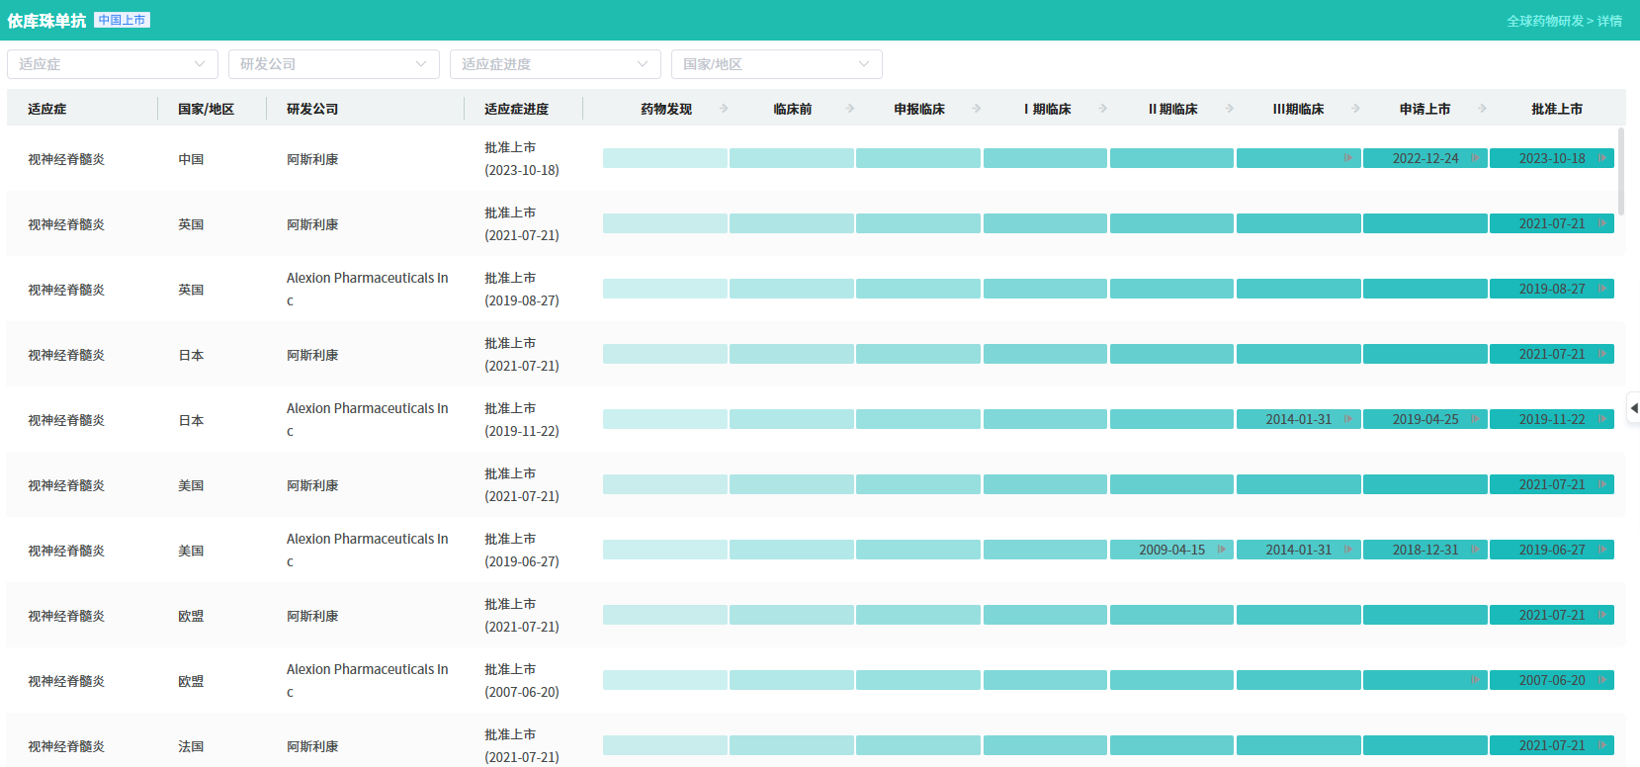Click the 中国上市 status tag

(122, 20)
